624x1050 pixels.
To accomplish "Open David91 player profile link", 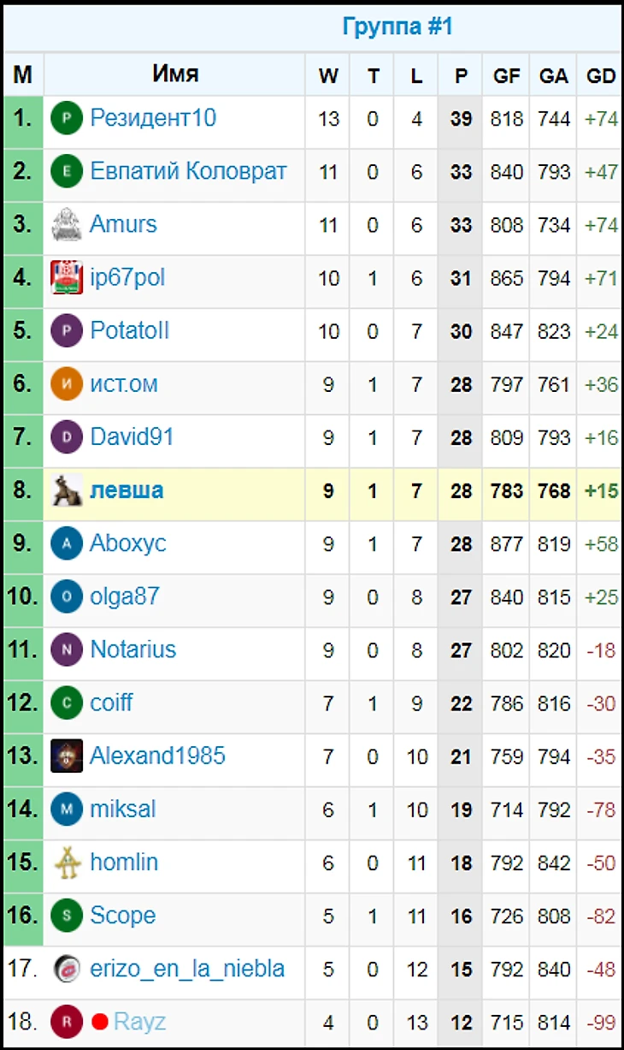I will coord(132,437).
